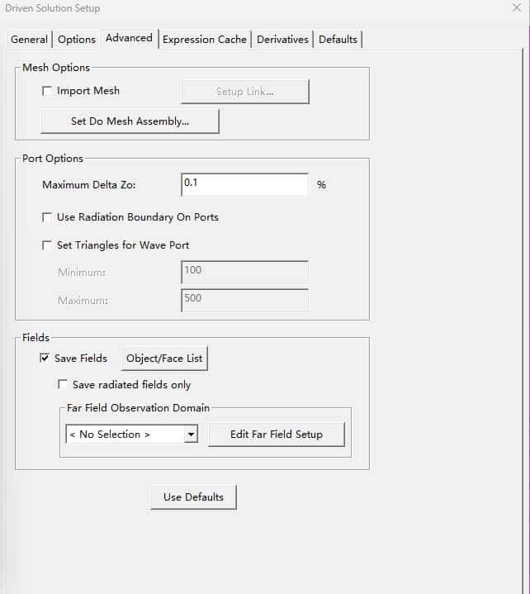530x594 pixels.
Task: Click Edit Far Field Setup button
Action: coord(276,435)
